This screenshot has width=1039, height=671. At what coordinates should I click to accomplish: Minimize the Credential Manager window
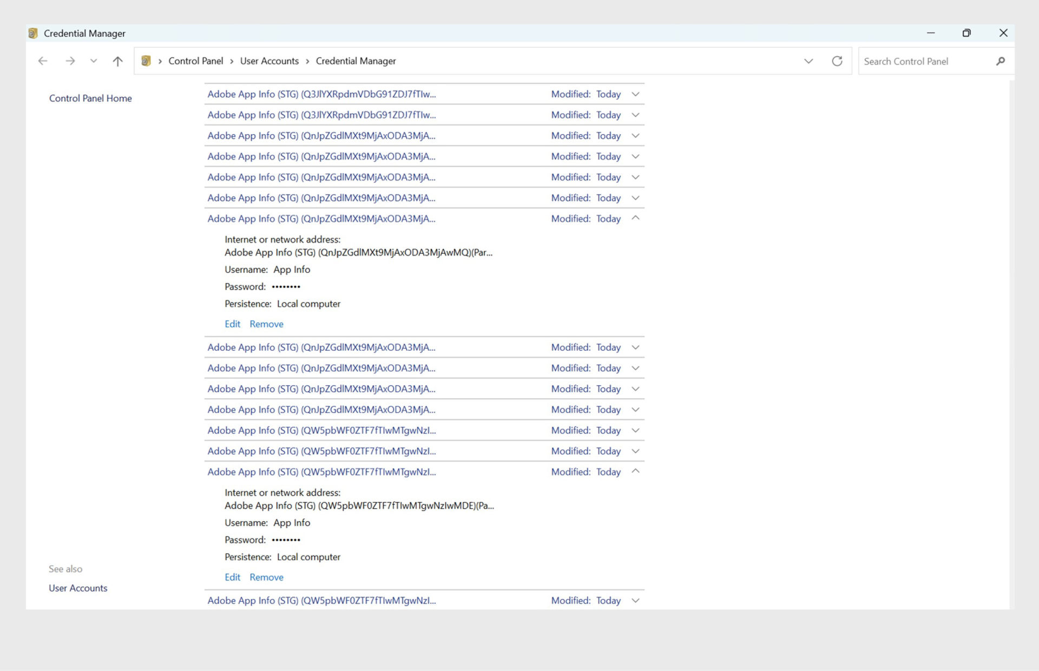tap(931, 33)
